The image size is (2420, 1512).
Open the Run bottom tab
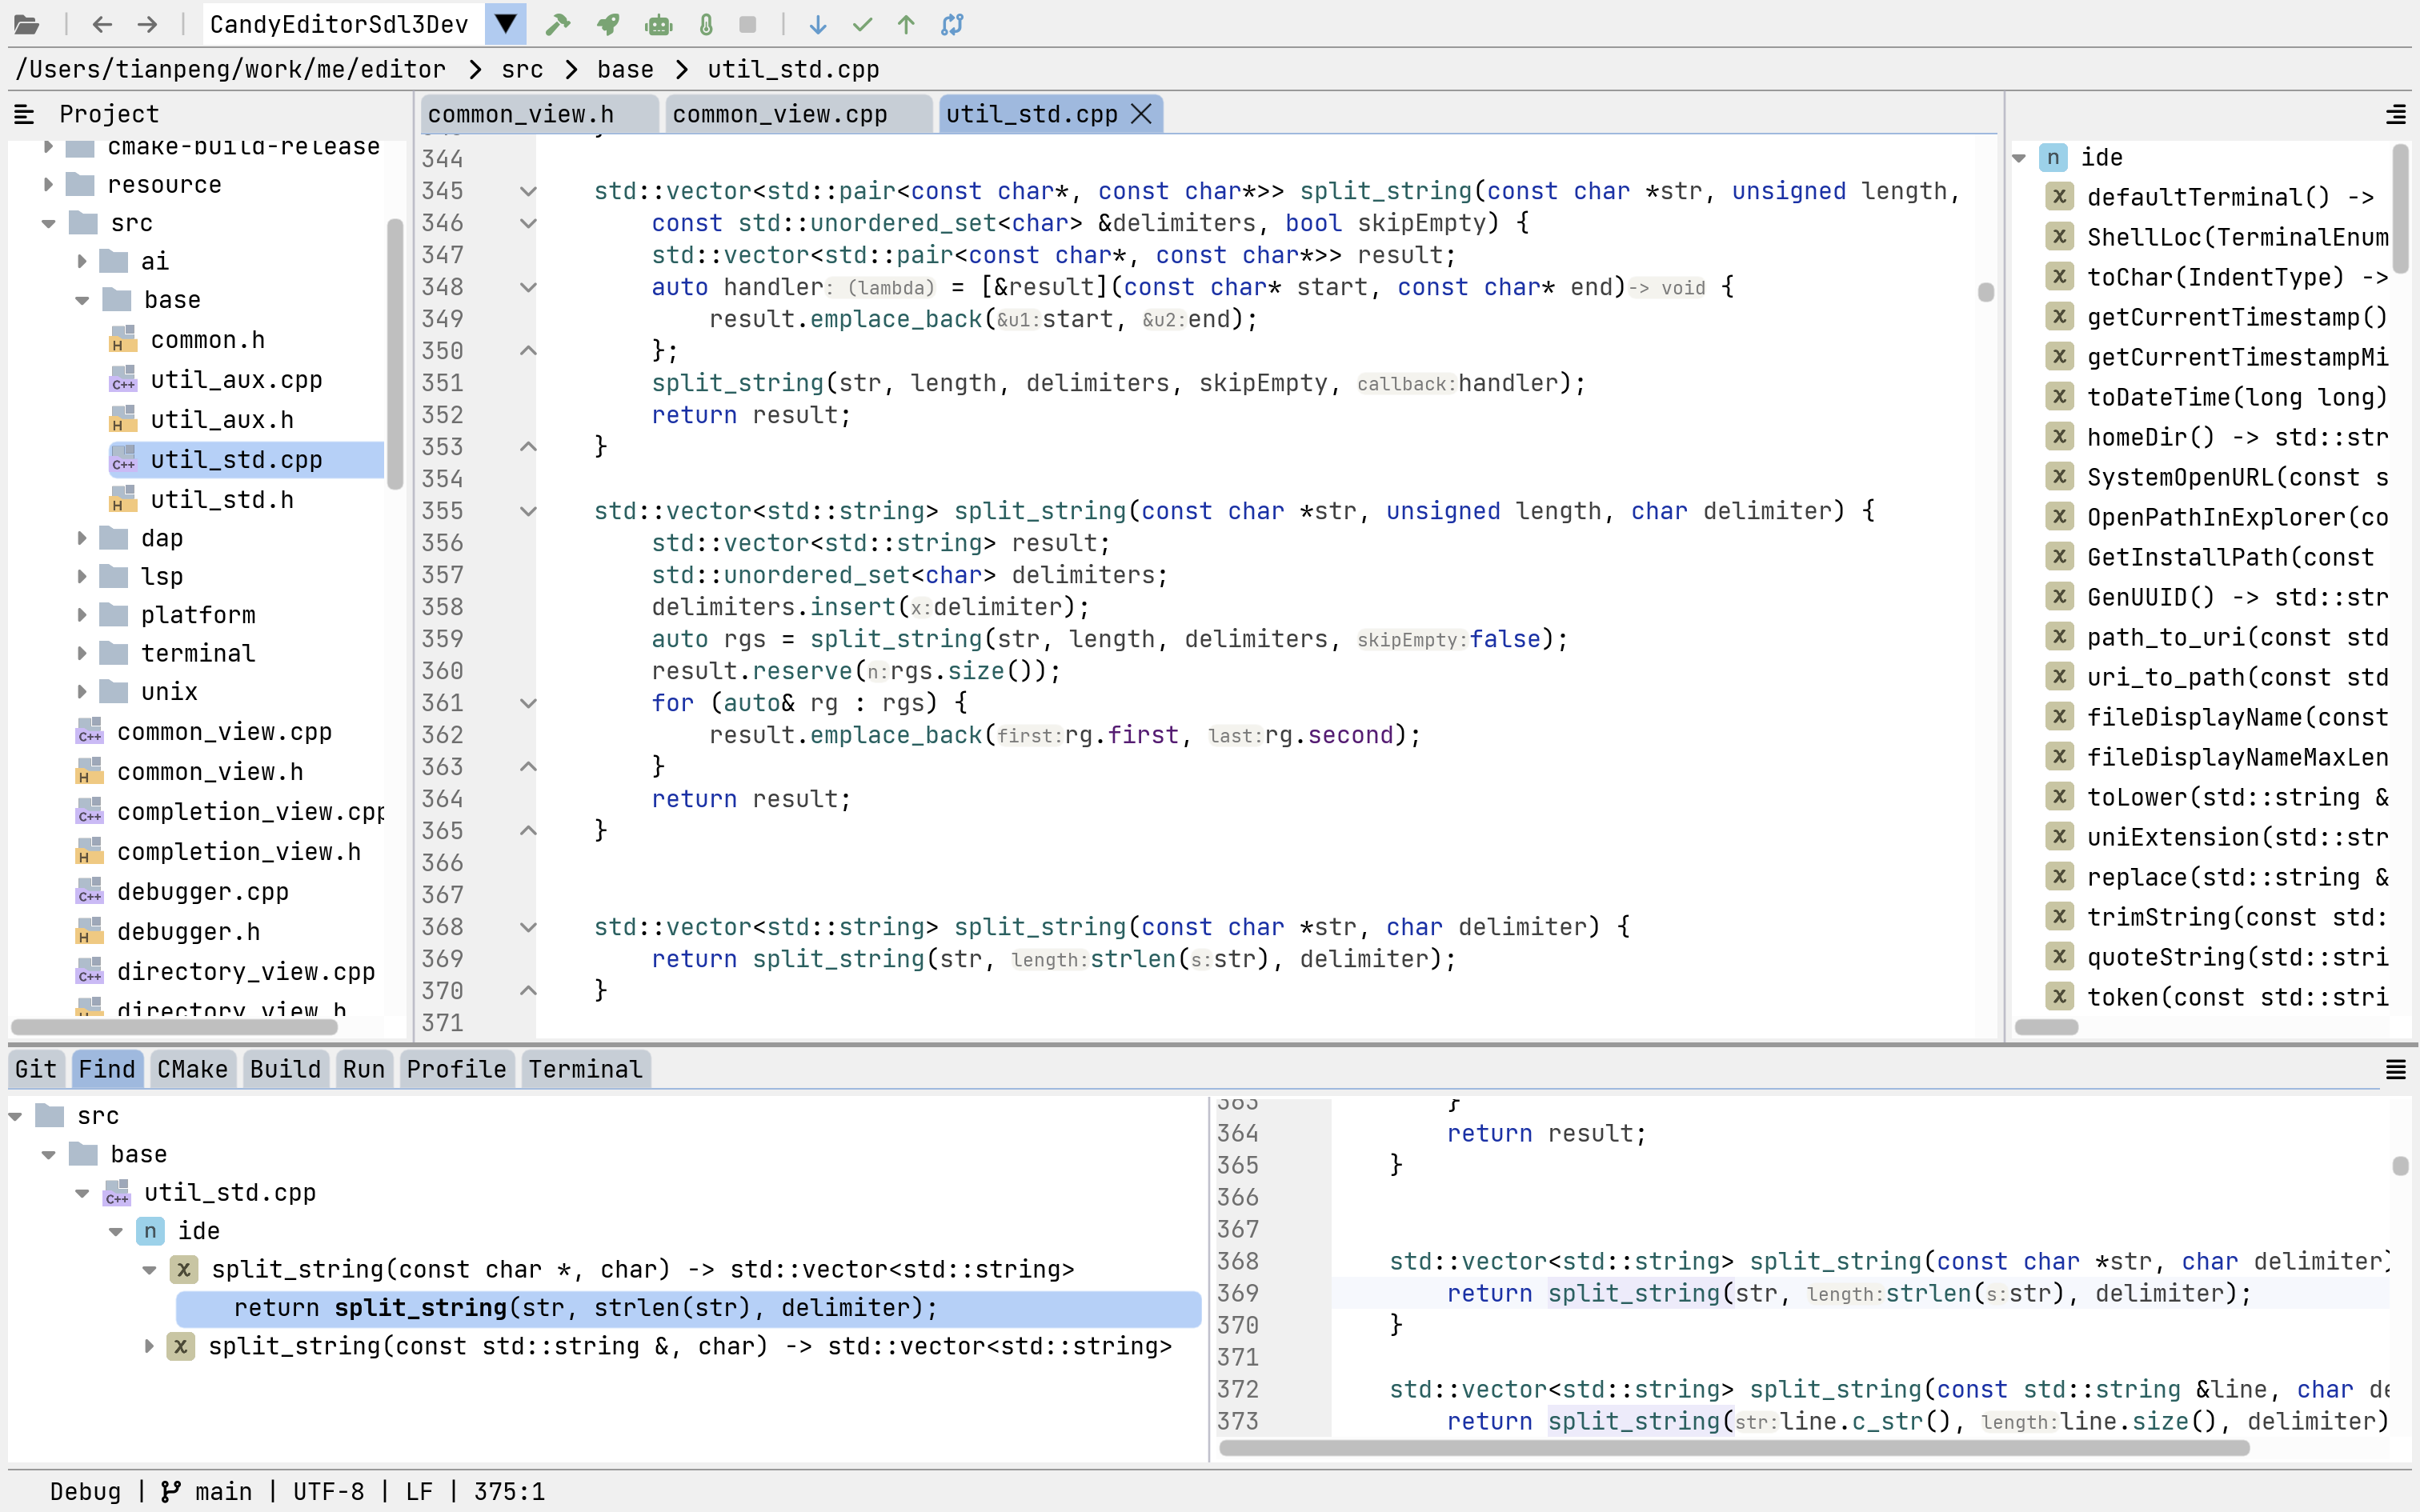(x=364, y=1069)
